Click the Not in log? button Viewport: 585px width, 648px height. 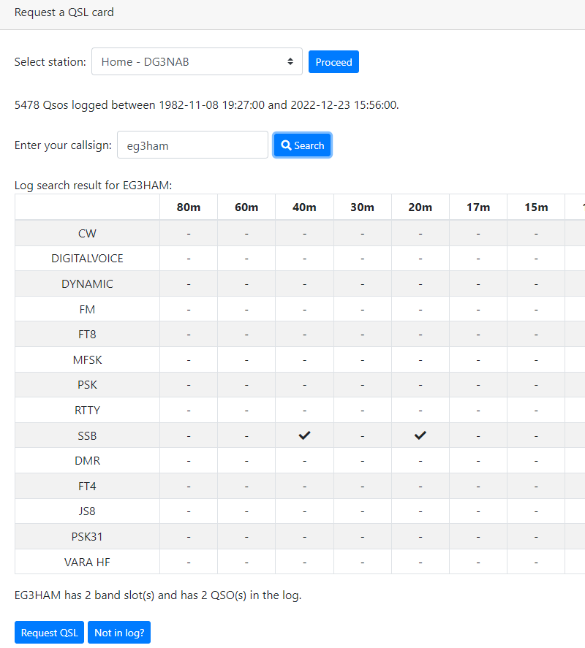118,632
